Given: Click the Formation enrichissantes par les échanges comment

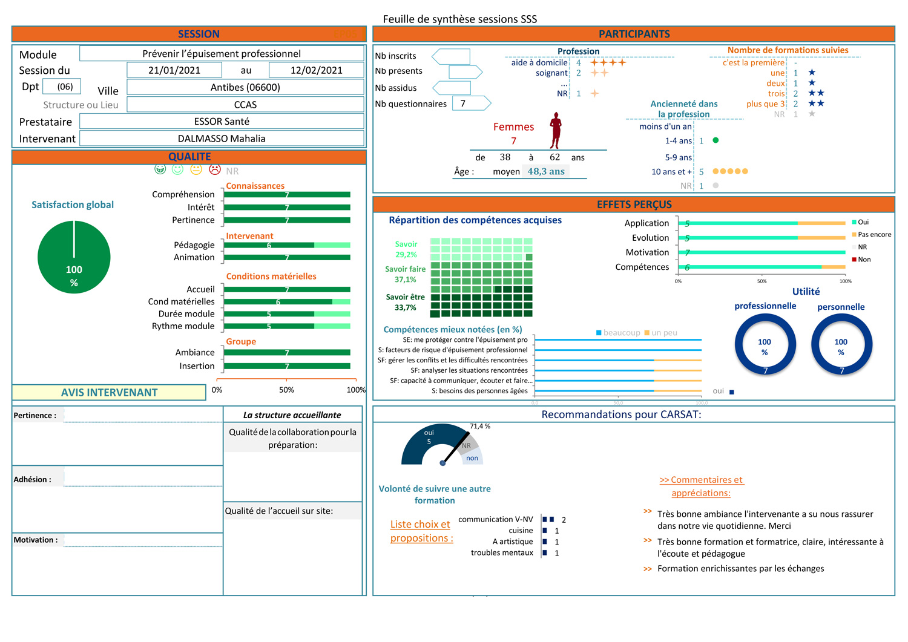Looking at the screenshot, I should click(x=740, y=569).
